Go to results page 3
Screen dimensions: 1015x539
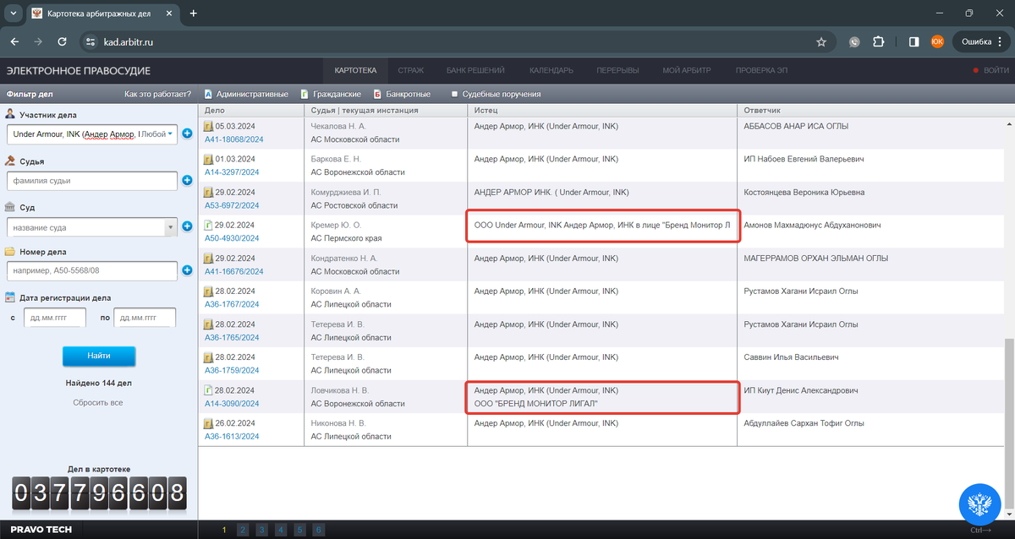tap(261, 530)
